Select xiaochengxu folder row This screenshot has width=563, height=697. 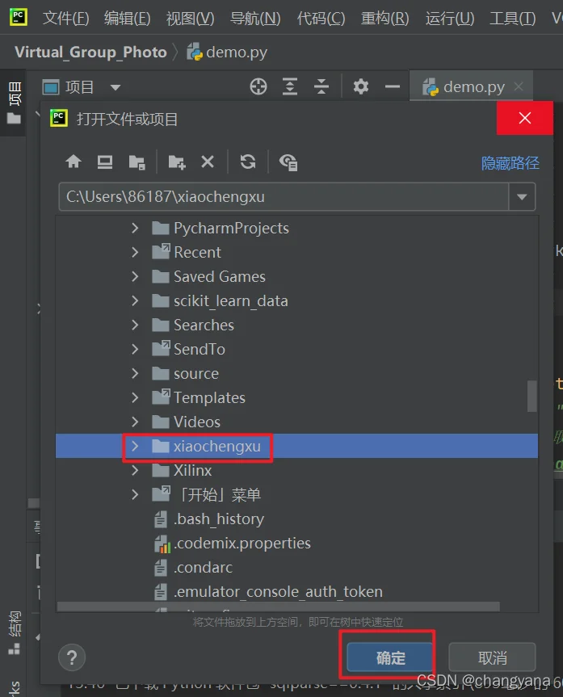point(296,446)
